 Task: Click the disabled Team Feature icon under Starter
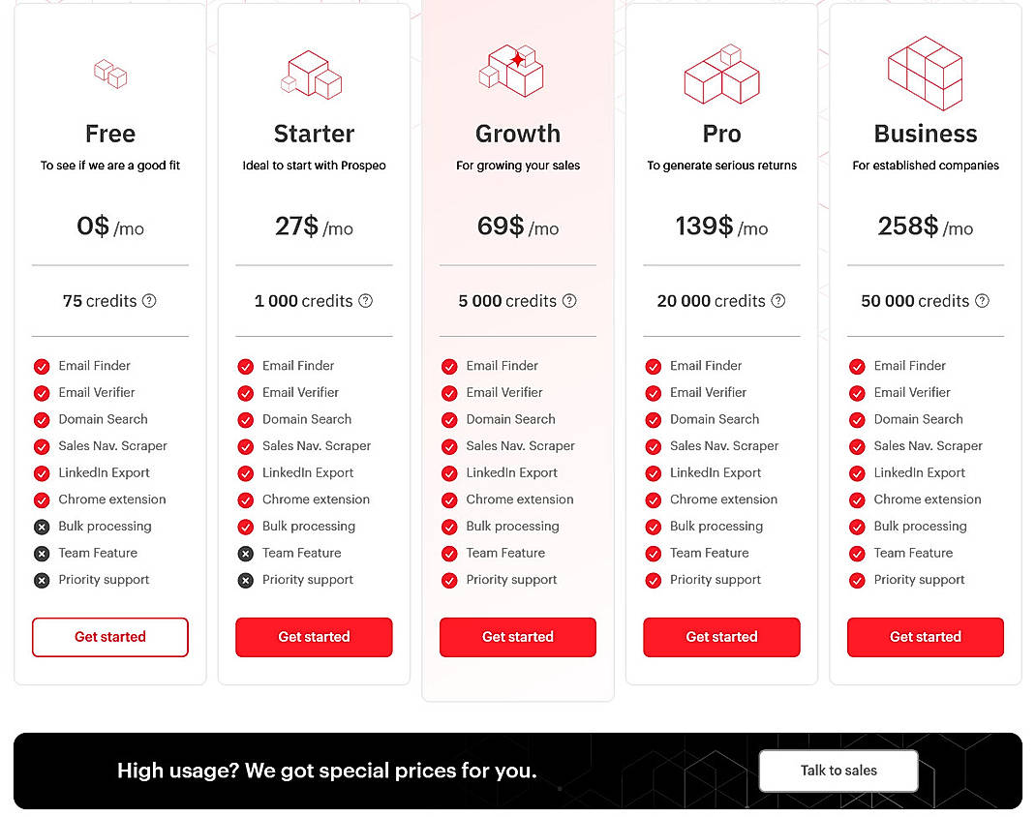(245, 553)
